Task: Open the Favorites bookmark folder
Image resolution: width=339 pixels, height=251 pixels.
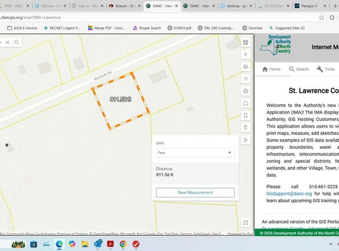Action: click(x=253, y=28)
